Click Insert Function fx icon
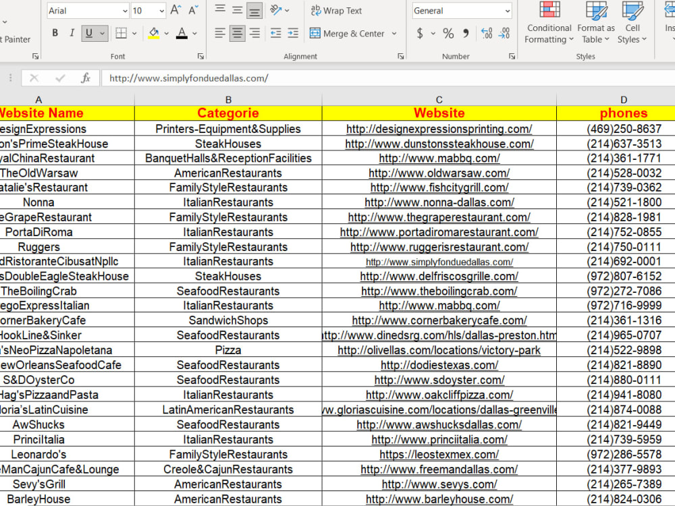 (86, 78)
